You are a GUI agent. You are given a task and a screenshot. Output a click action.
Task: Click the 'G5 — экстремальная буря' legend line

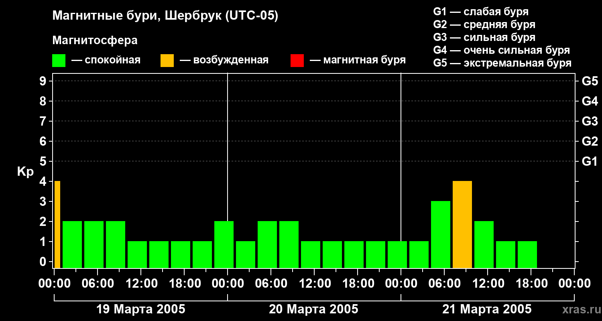point(502,63)
